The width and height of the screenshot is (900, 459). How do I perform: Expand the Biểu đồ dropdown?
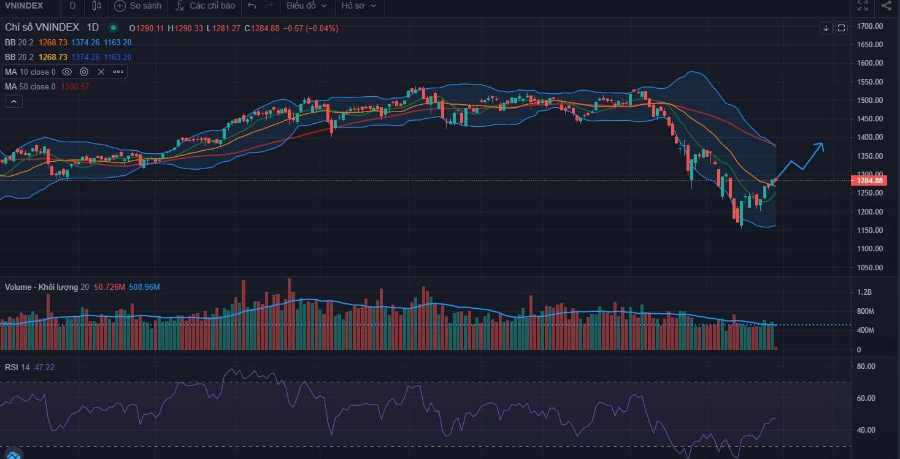[x=307, y=6]
